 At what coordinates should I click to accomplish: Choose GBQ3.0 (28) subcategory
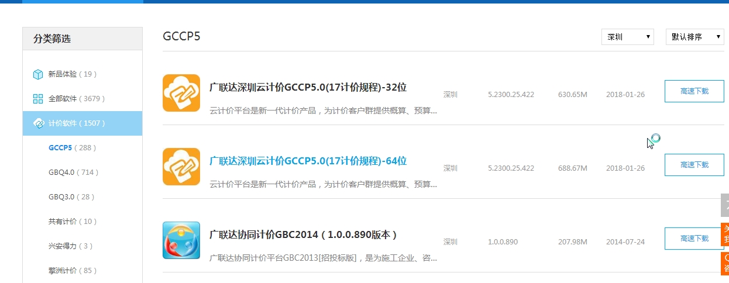[x=71, y=197]
